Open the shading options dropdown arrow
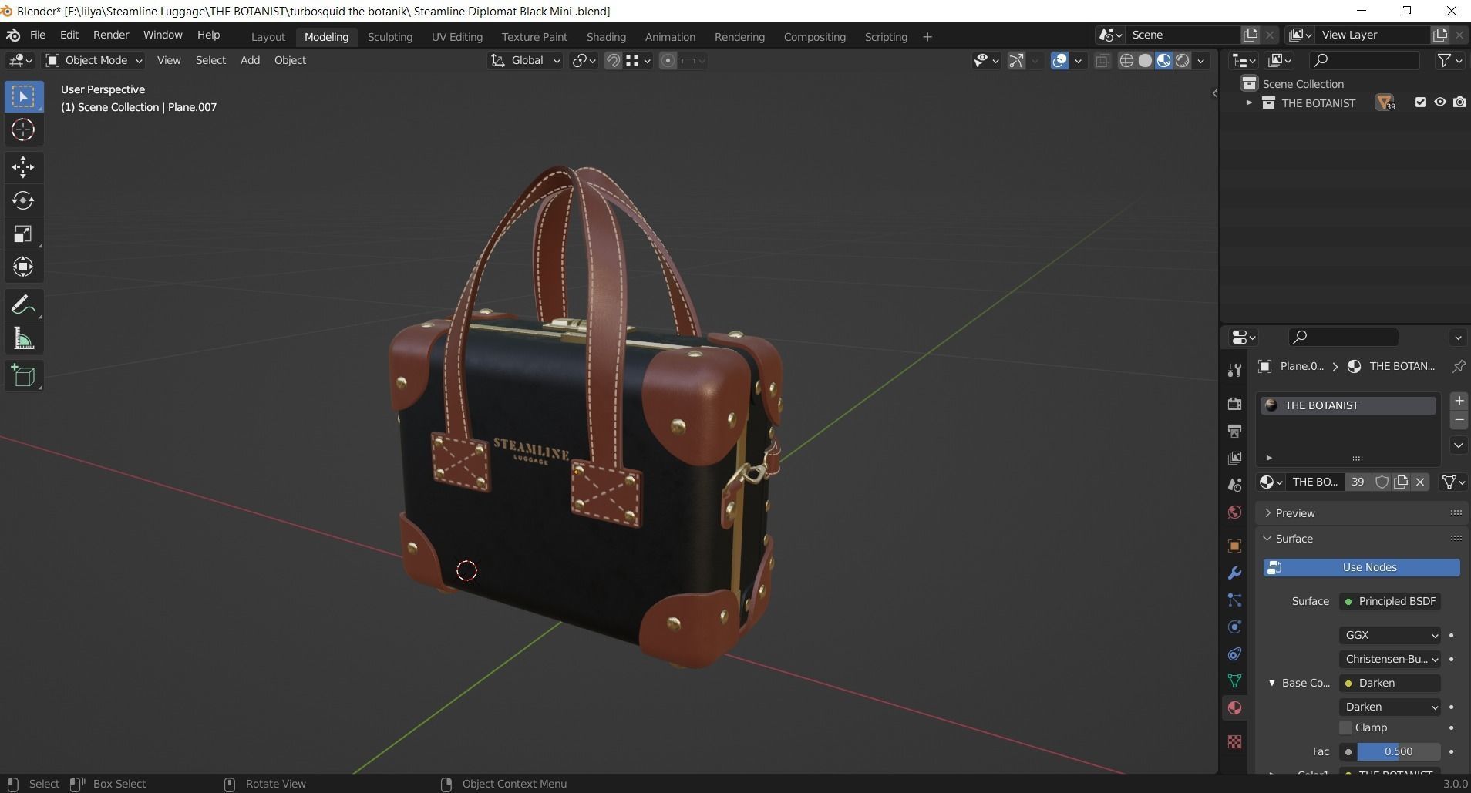 click(1201, 60)
